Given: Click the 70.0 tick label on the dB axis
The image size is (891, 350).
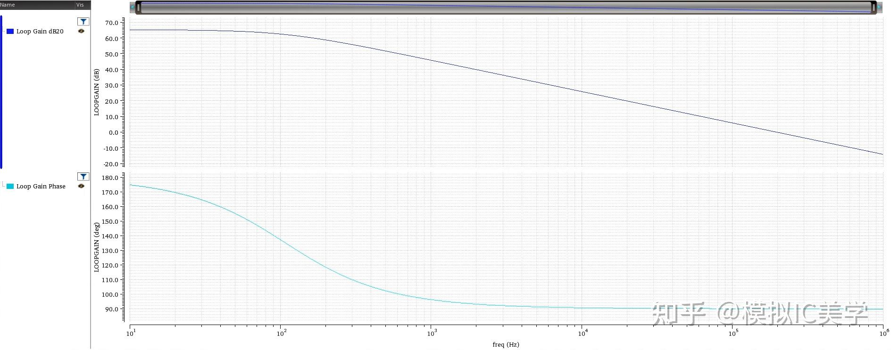Looking at the screenshot, I should [112, 23].
